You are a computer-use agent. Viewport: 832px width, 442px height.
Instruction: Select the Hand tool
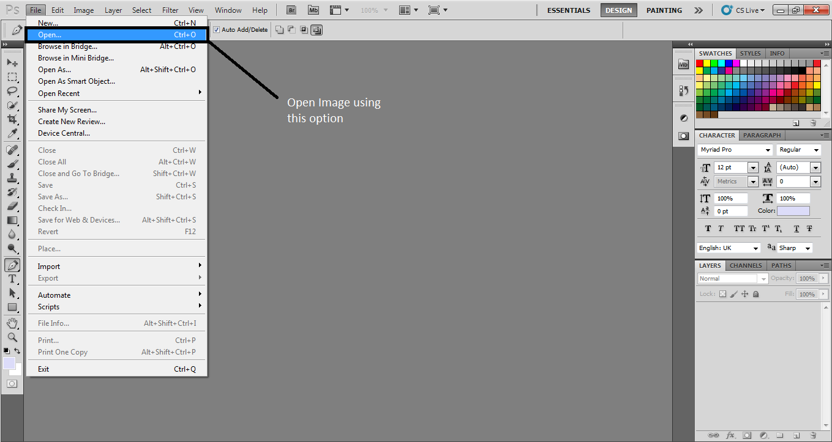(12, 323)
